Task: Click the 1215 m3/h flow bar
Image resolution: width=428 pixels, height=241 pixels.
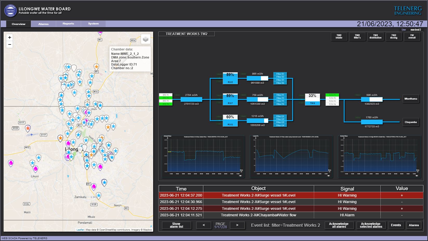Action: (257, 121)
